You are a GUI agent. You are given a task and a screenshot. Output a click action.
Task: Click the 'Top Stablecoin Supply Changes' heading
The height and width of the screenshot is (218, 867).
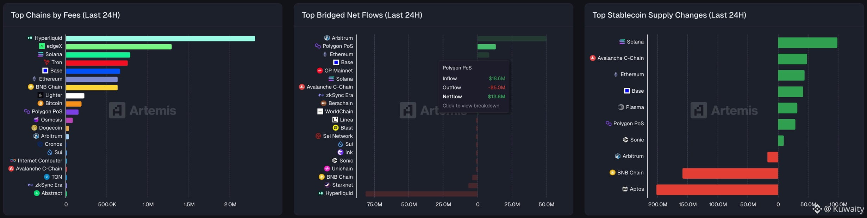(669, 15)
